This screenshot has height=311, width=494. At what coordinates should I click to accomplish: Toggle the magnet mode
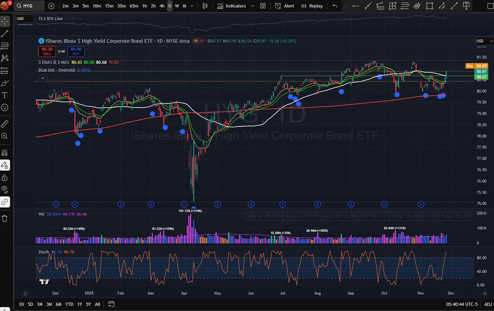tap(5, 153)
